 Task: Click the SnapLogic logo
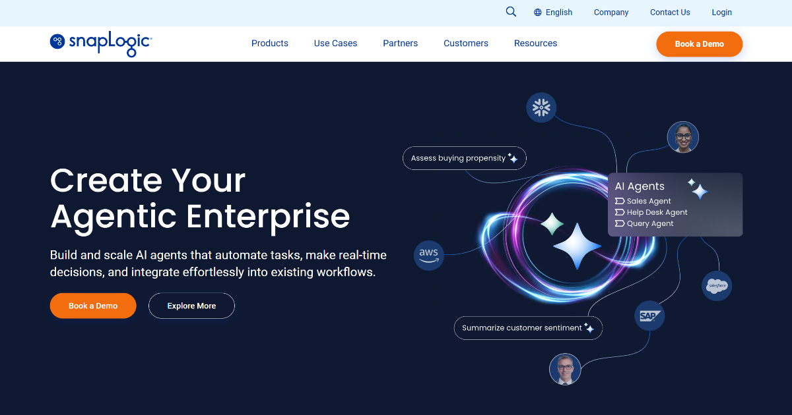click(100, 43)
